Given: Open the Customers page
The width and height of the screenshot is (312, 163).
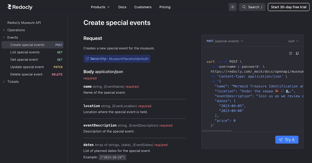Looking at the screenshot, I should pyautogui.click(x=143, y=7).
